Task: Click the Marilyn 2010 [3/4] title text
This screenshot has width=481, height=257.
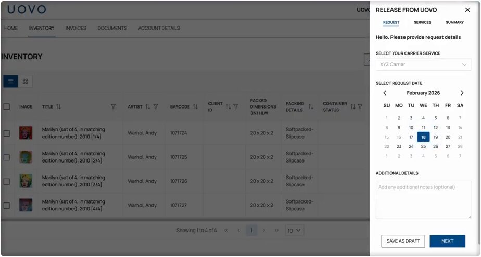Action: coord(73,181)
